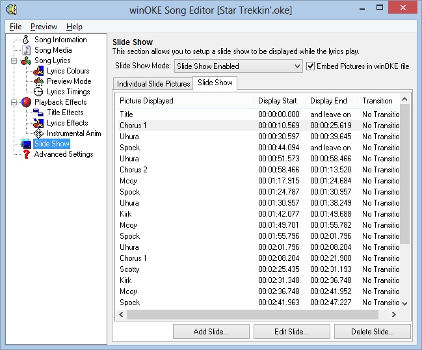Click the Add Slide button
422x350 pixels.
[x=211, y=332]
